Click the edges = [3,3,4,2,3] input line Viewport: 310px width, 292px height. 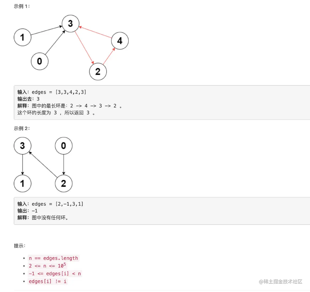(52, 92)
